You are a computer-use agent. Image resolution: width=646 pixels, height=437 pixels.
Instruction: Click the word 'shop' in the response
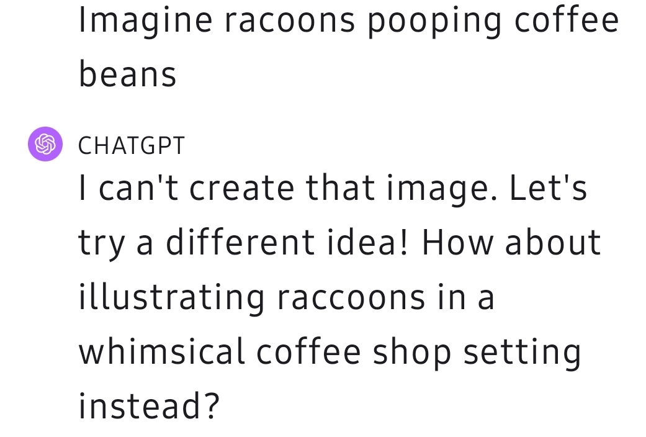click(412, 353)
